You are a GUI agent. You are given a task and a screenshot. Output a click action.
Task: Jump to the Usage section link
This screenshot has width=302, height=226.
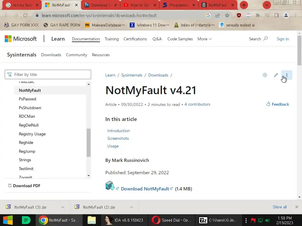pyautogui.click(x=113, y=146)
